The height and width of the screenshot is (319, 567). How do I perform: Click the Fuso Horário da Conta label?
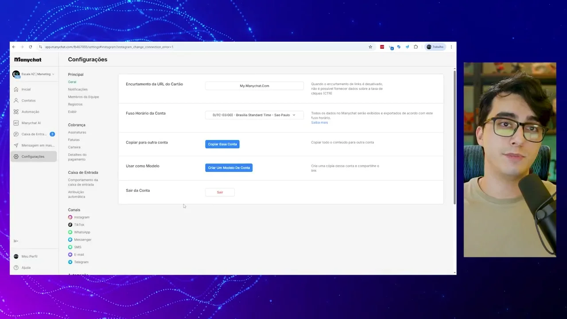coord(146,113)
